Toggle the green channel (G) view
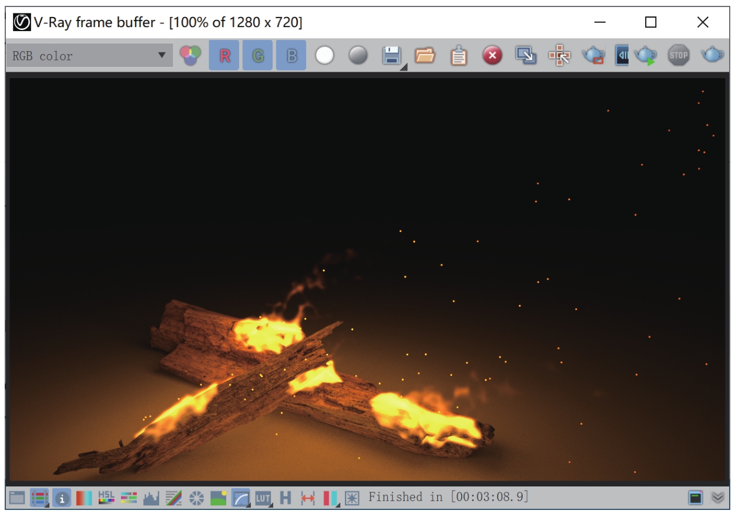Screen dimensions: 735x517 [258, 56]
